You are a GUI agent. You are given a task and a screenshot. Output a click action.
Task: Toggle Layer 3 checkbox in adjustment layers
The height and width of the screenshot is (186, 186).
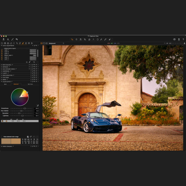(2, 59)
